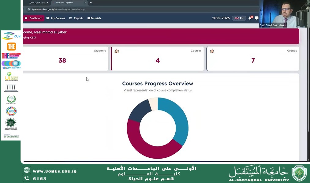The image size is (310, 183).
Task: Open the Tutorials menu item
Action: click(x=94, y=18)
